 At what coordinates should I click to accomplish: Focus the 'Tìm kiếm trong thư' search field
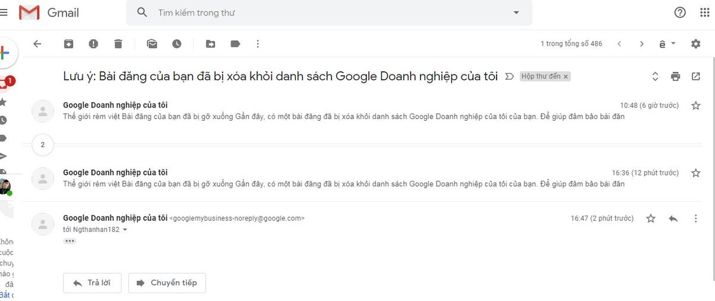point(328,12)
